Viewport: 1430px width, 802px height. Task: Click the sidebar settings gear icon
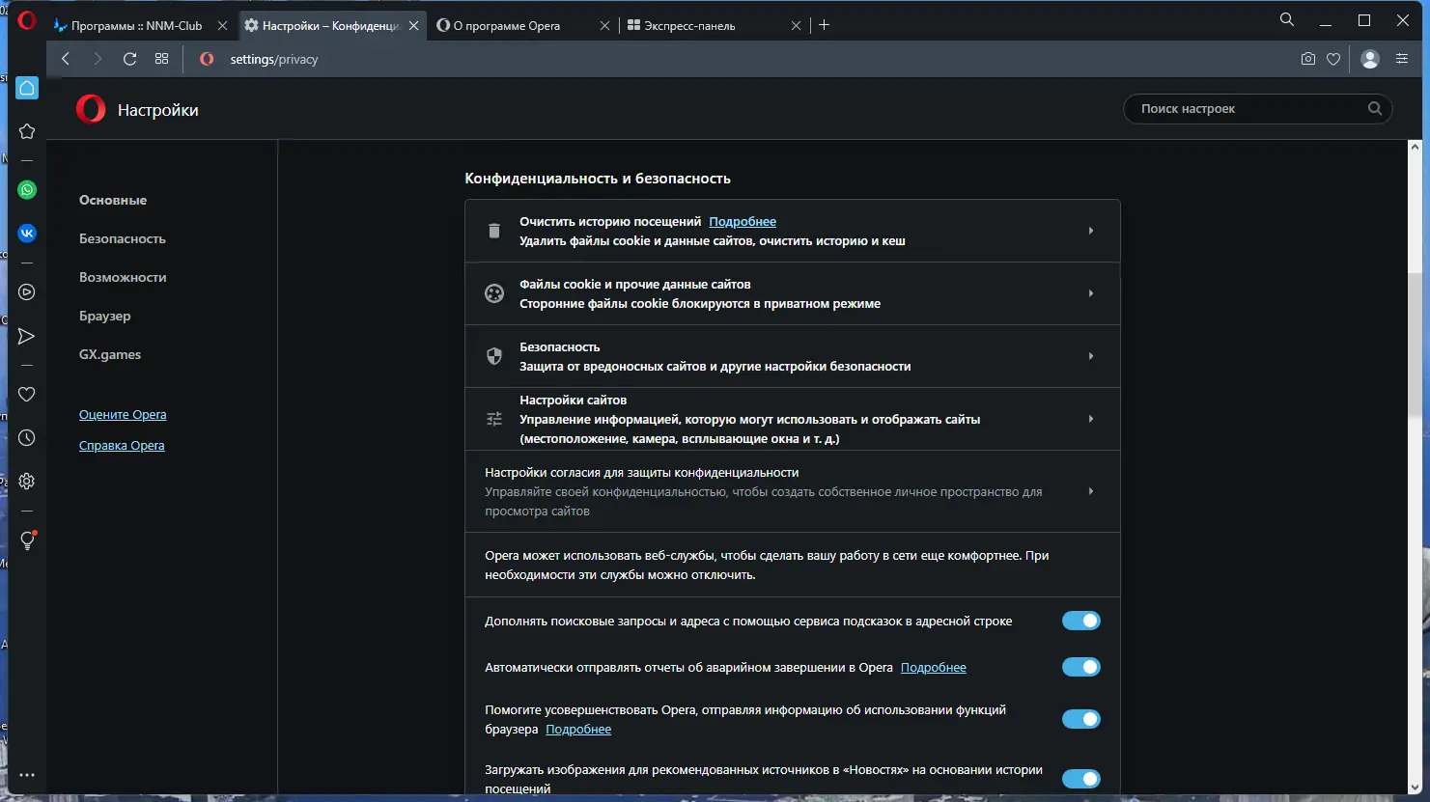click(x=27, y=482)
